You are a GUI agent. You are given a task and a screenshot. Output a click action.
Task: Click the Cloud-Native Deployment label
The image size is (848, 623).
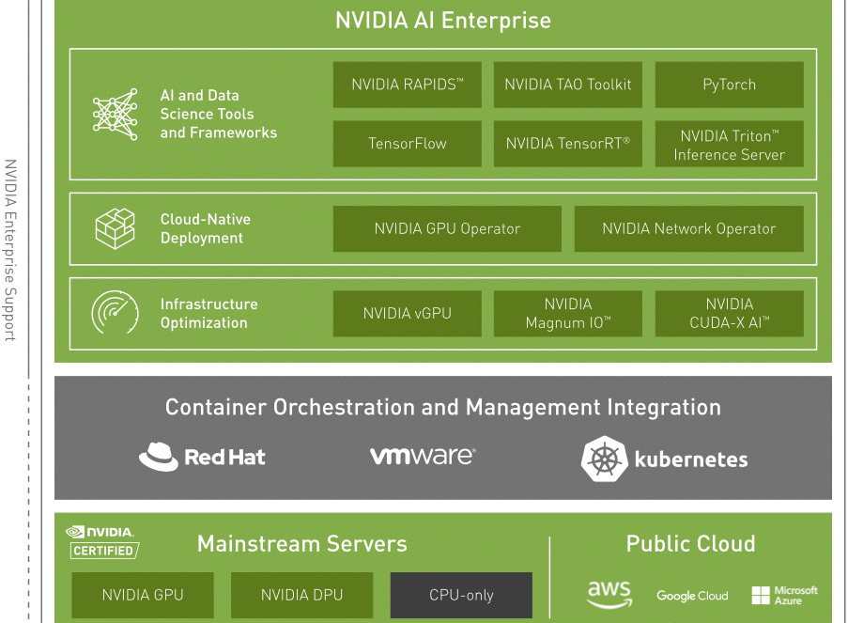[x=206, y=228]
